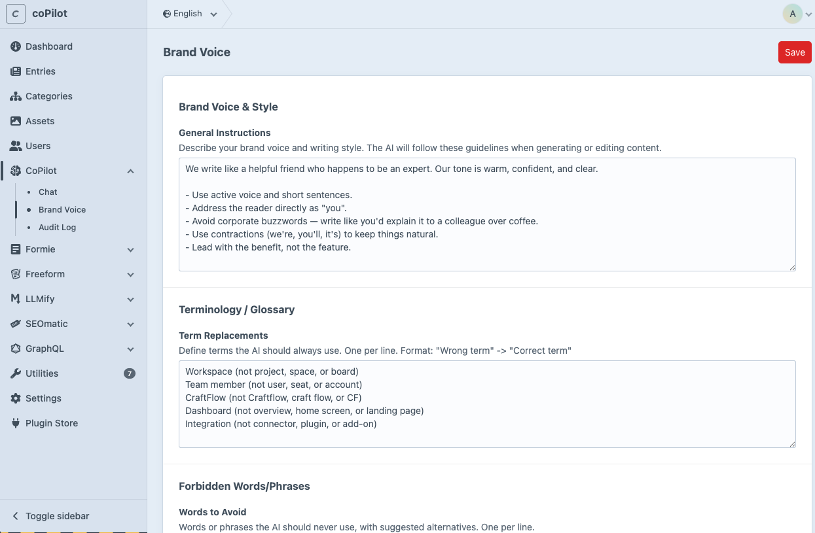Expand the Formie section
815x533 pixels.
[x=129, y=249]
